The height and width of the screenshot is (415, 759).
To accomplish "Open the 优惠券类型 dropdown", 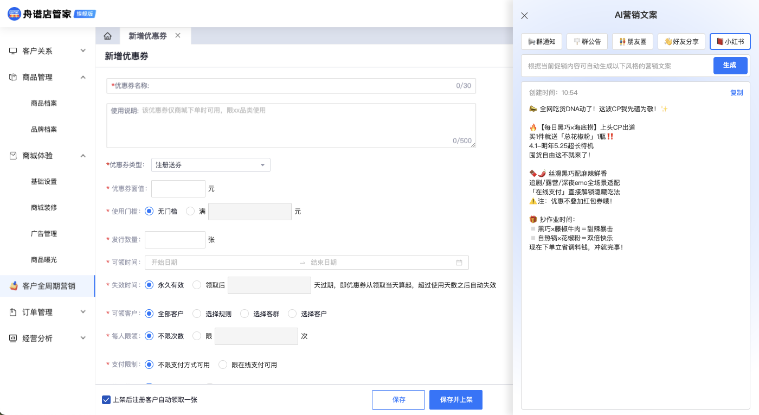I will (210, 165).
